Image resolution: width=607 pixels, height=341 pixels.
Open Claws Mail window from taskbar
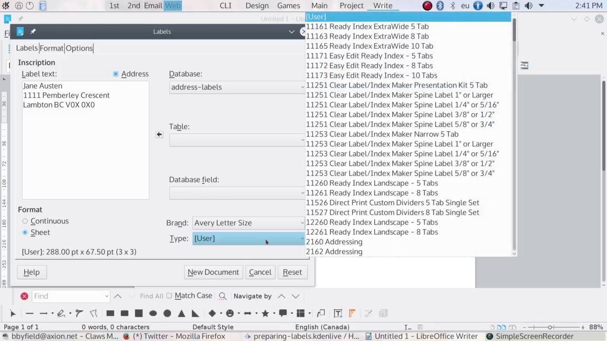(60, 336)
